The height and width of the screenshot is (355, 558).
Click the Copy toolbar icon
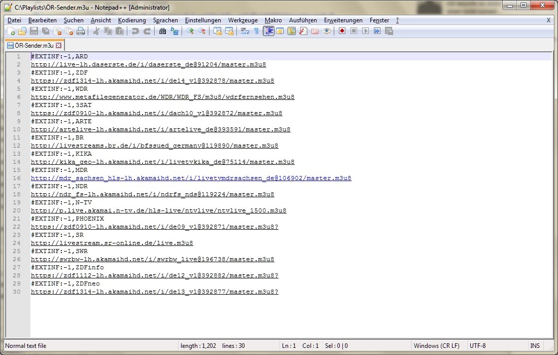pyautogui.click(x=108, y=31)
